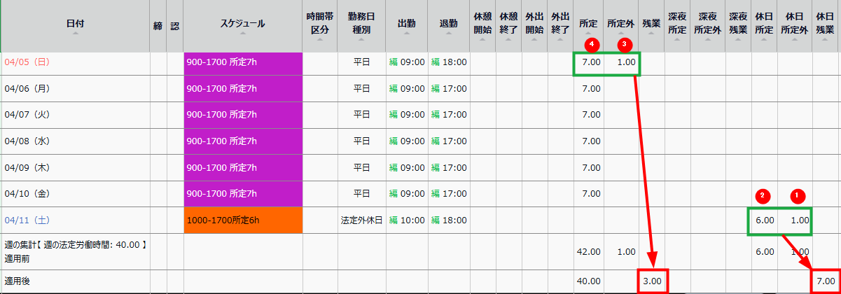Click the 編 edit icon for 04/11 出勤 10:00
841x294 pixels.
tap(393, 220)
